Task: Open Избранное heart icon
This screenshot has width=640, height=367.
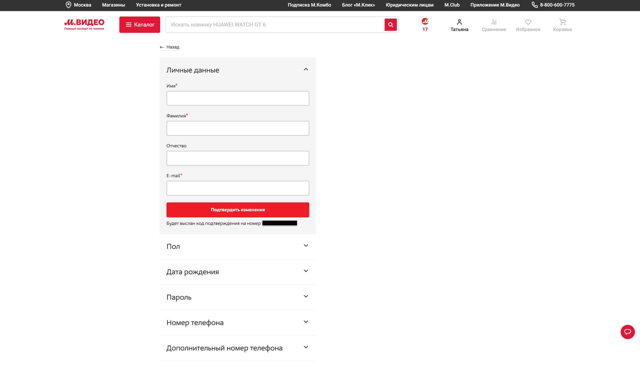Action: [528, 25]
